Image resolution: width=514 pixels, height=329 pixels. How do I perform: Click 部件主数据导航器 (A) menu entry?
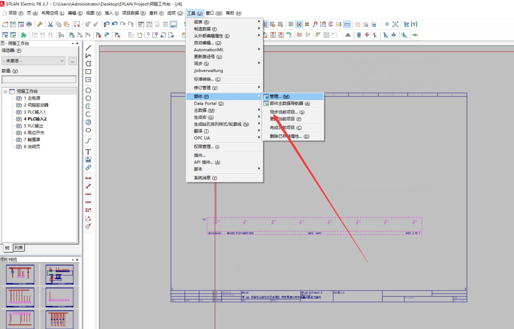pyautogui.click(x=293, y=103)
